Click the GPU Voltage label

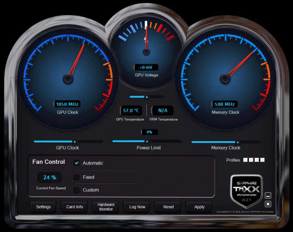[146, 75]
